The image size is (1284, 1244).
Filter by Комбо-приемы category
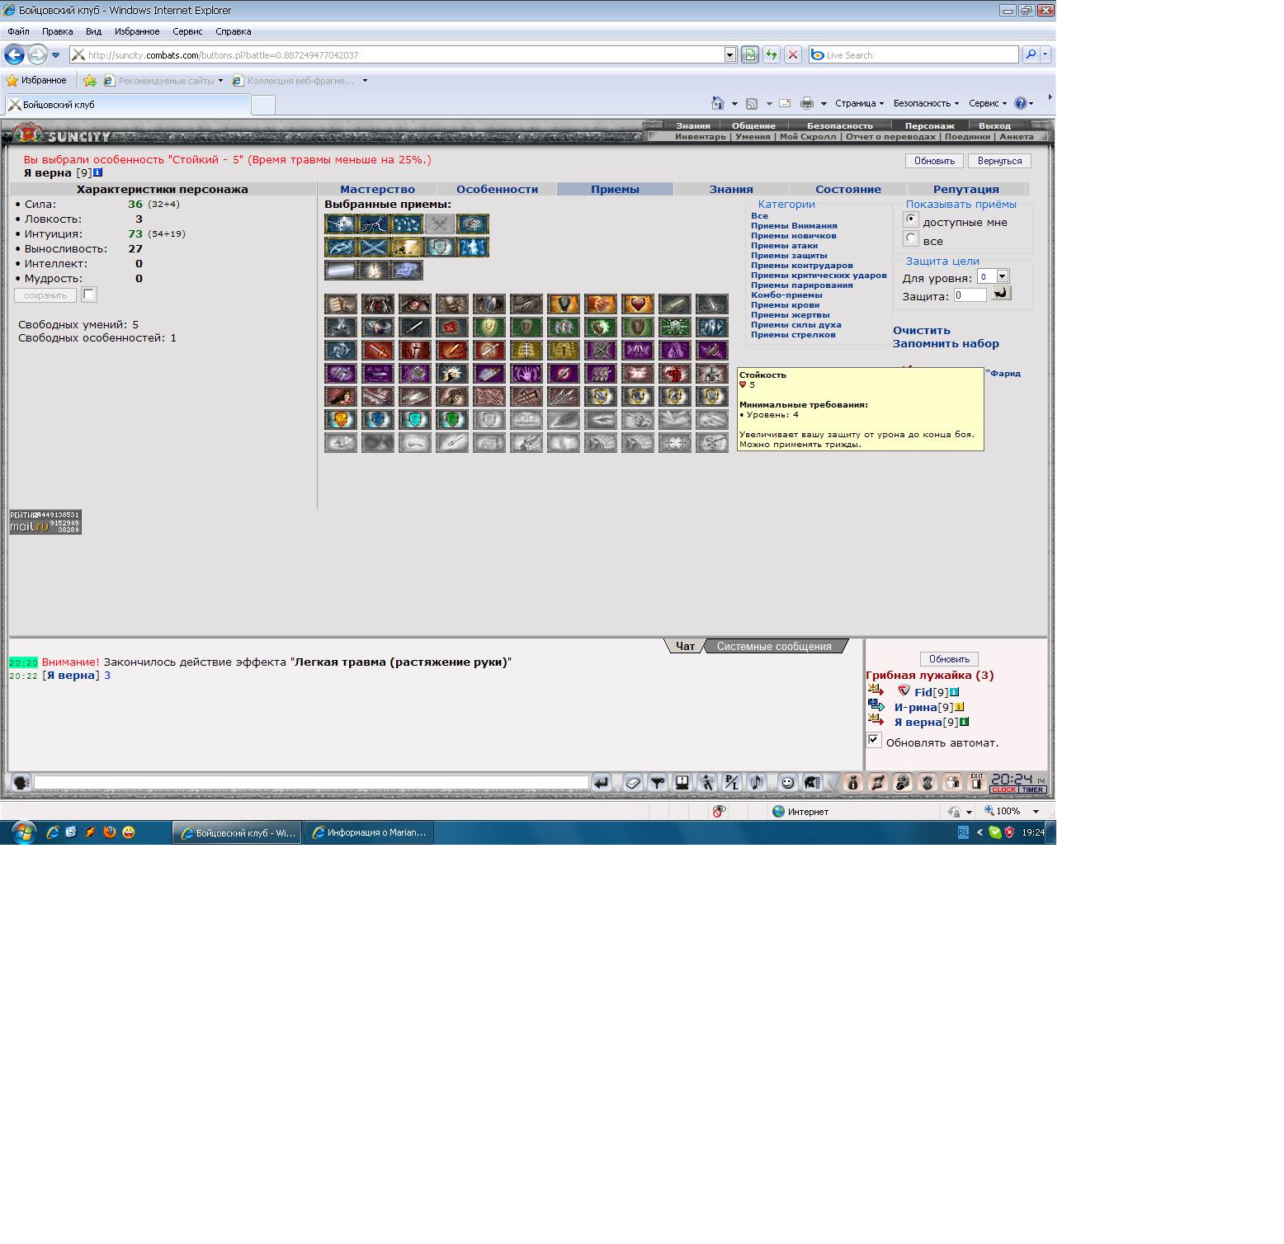pyautogui.click(x=786, y=295)
